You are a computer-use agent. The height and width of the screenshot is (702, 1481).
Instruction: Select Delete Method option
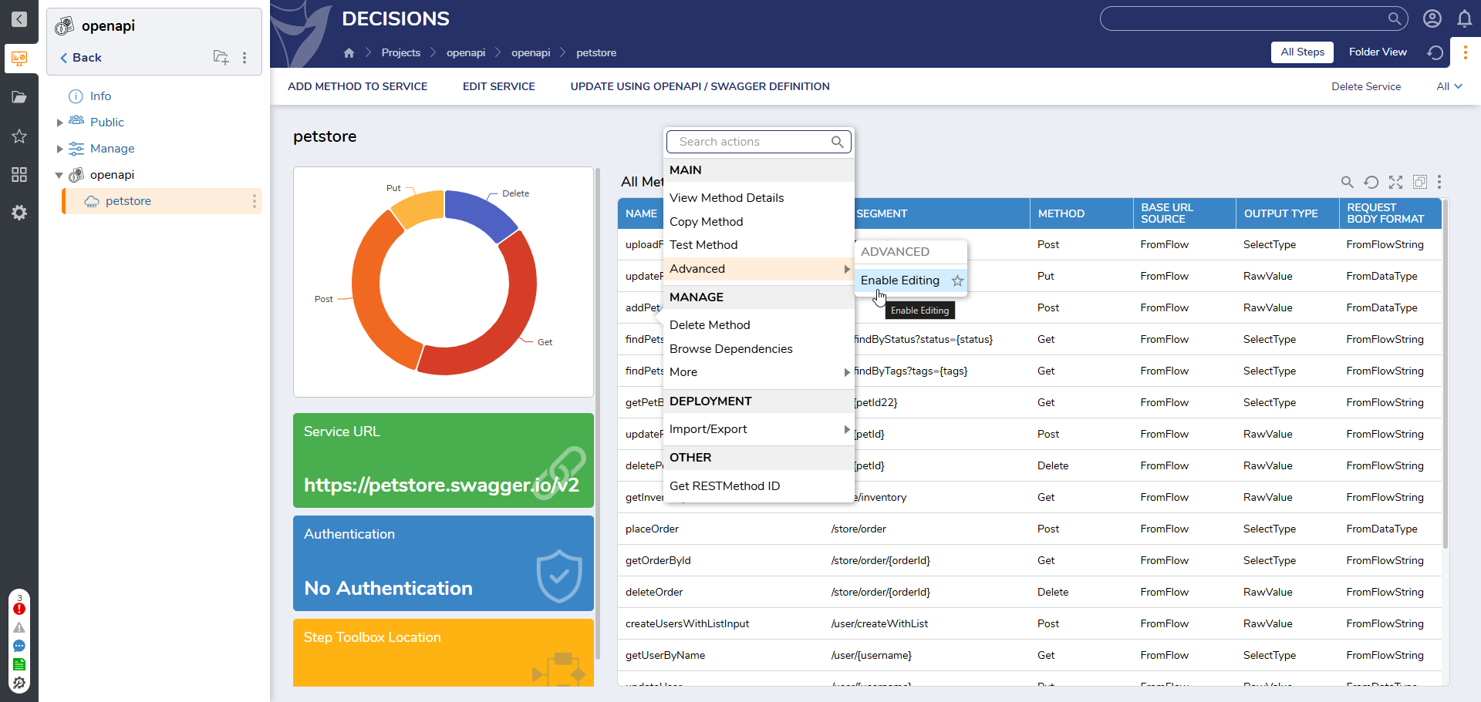[x=710, y=325]
